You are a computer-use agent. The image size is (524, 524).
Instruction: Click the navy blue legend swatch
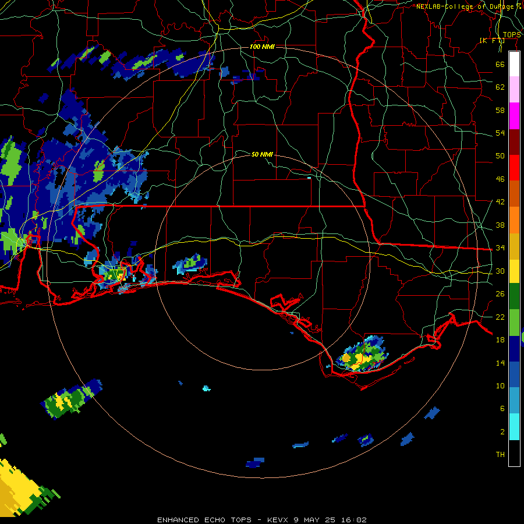point(514,349)
